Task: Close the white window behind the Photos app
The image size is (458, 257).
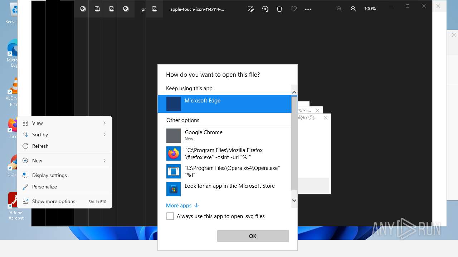Action: point(438,6)
